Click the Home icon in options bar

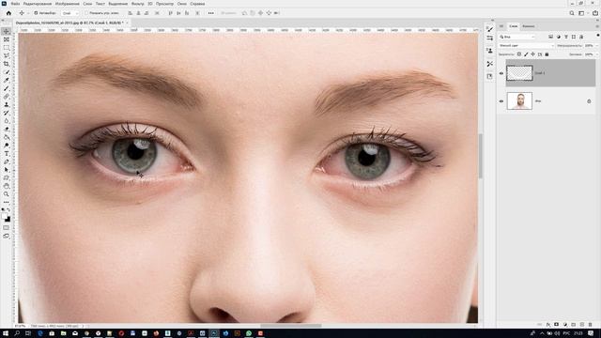[8, 13]
